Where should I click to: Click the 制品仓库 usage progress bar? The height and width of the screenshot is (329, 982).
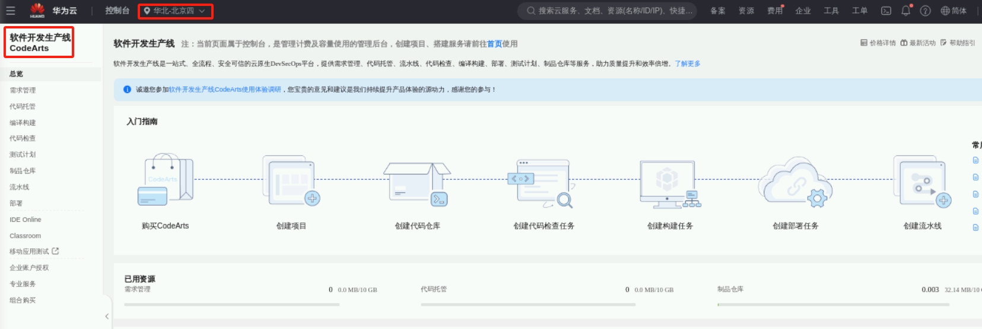pyautogui.click(x=833, y=305)
